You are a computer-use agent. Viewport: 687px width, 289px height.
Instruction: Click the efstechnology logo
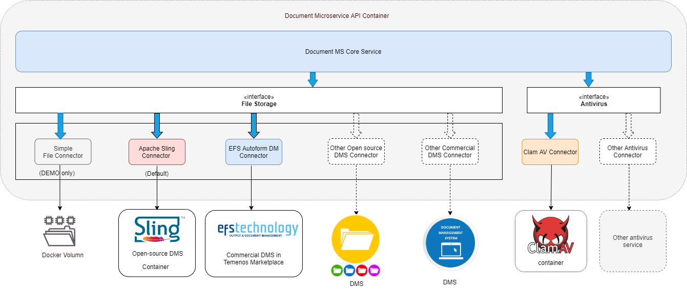pos(254,229)
